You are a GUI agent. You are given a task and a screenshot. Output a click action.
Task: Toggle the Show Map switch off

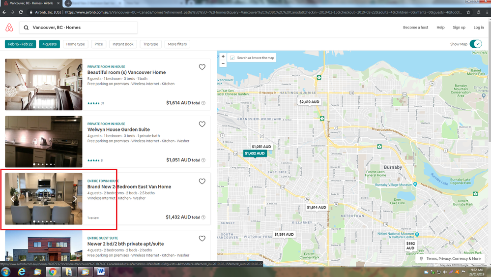point(476,44)
